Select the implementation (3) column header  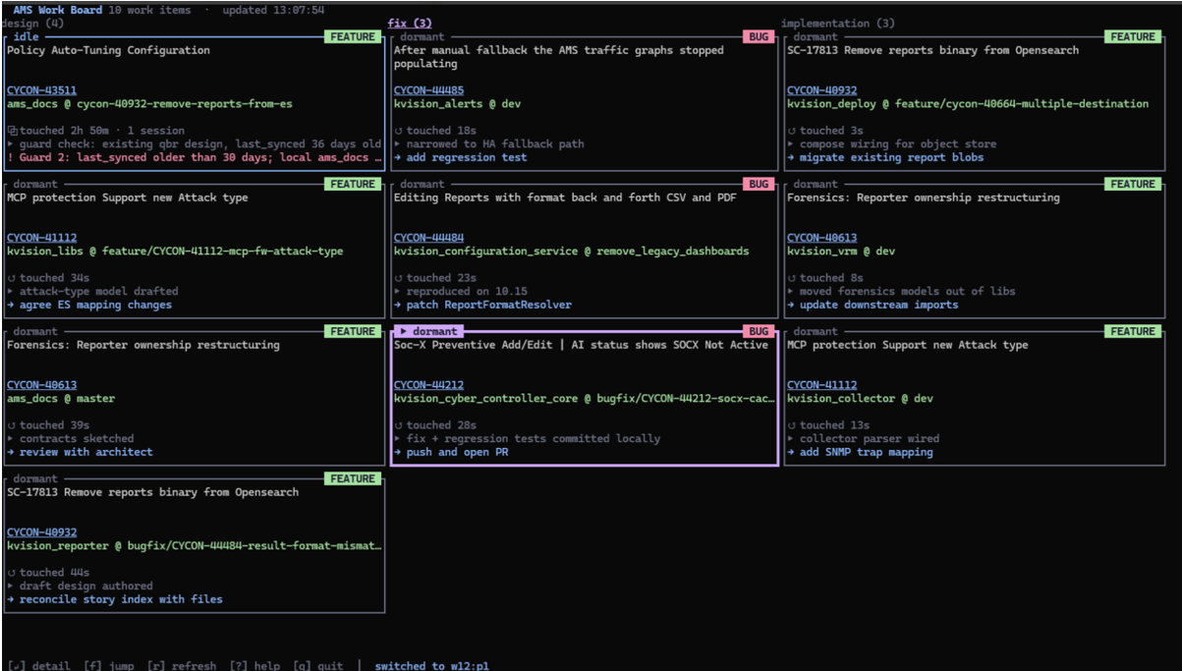pos(837,23)
